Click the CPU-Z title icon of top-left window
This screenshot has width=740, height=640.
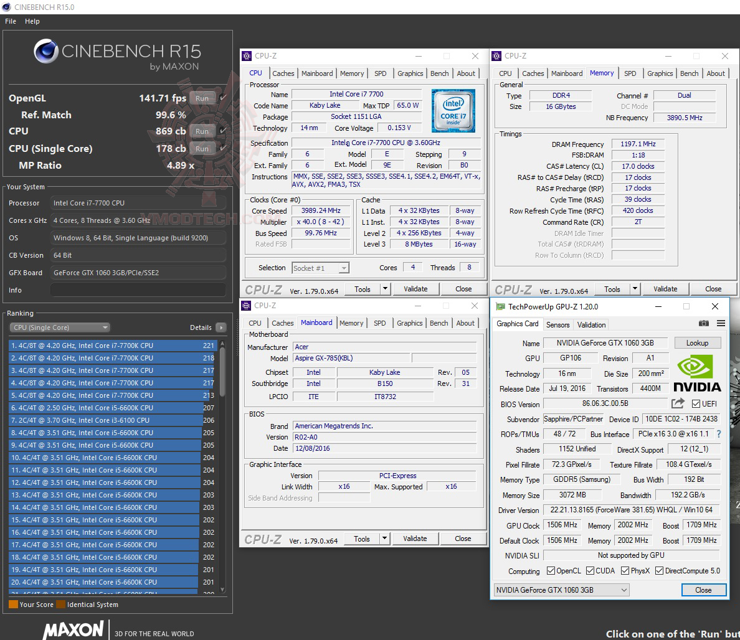[247, 56]
